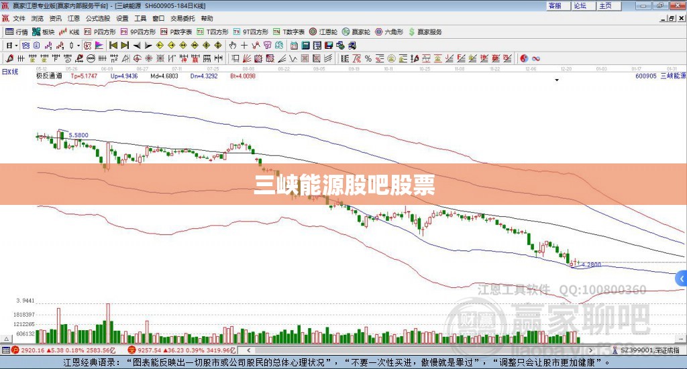Click the calendar icon in toolbar
This screenshot has width=687, height=369.
point(294,46)
